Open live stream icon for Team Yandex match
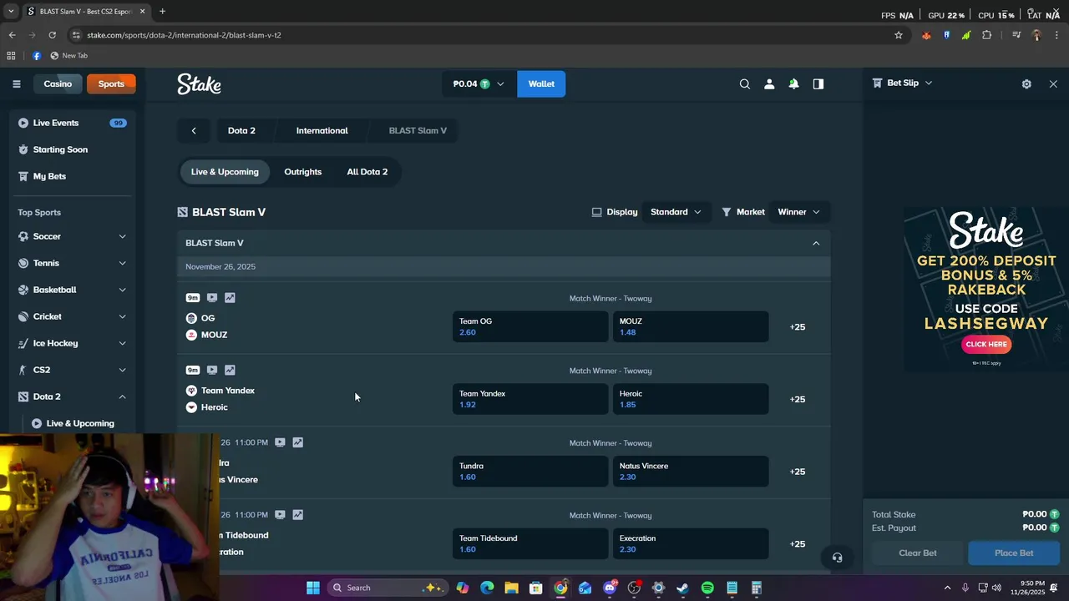 (212, 370)
